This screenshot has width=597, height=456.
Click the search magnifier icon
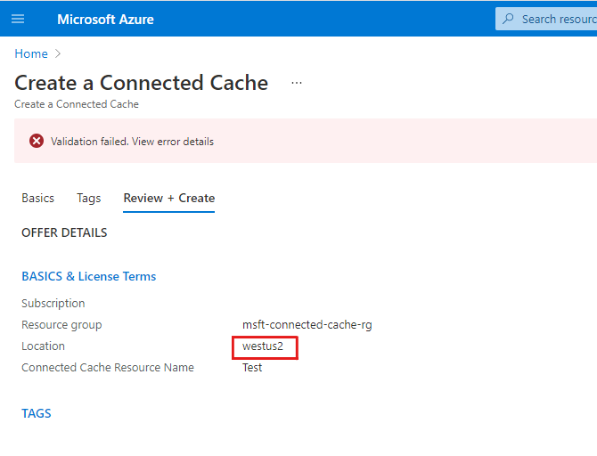(509, 19)
